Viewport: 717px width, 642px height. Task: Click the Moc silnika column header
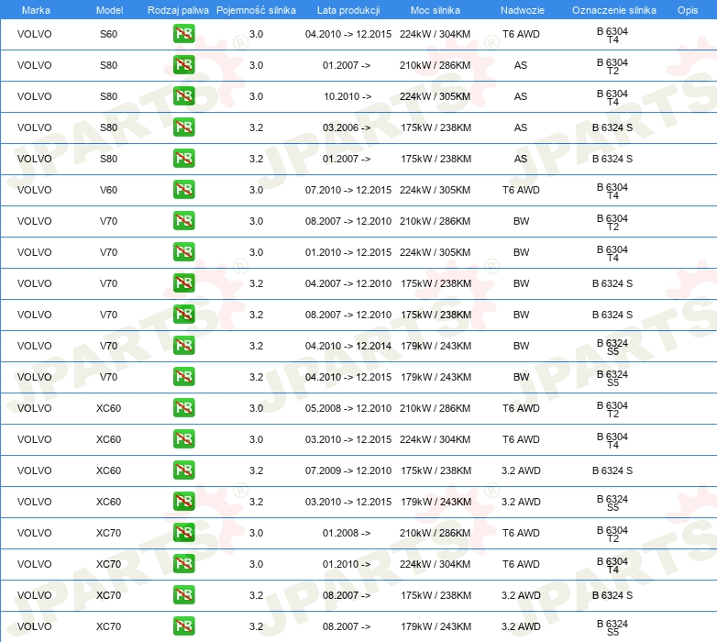click(x=435, y=10)
